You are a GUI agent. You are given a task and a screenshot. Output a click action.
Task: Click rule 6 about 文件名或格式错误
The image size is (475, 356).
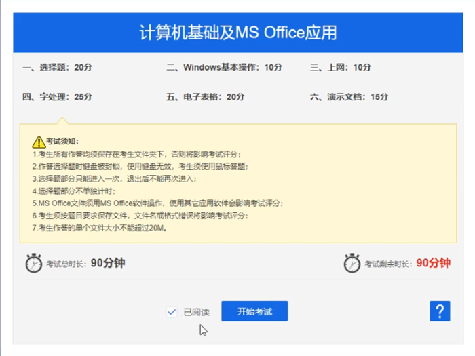coord(140,216)
